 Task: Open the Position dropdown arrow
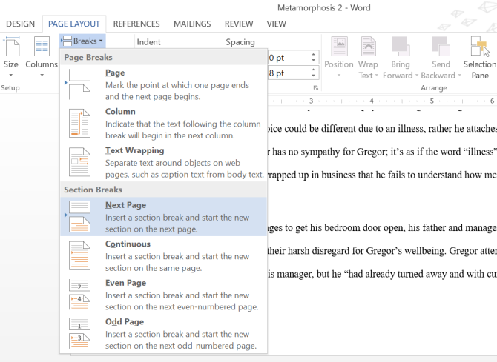[x=339, y=75]
